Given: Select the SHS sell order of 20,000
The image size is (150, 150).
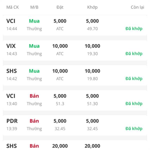Looking at the screenshot, I should (x=75, y=145).
